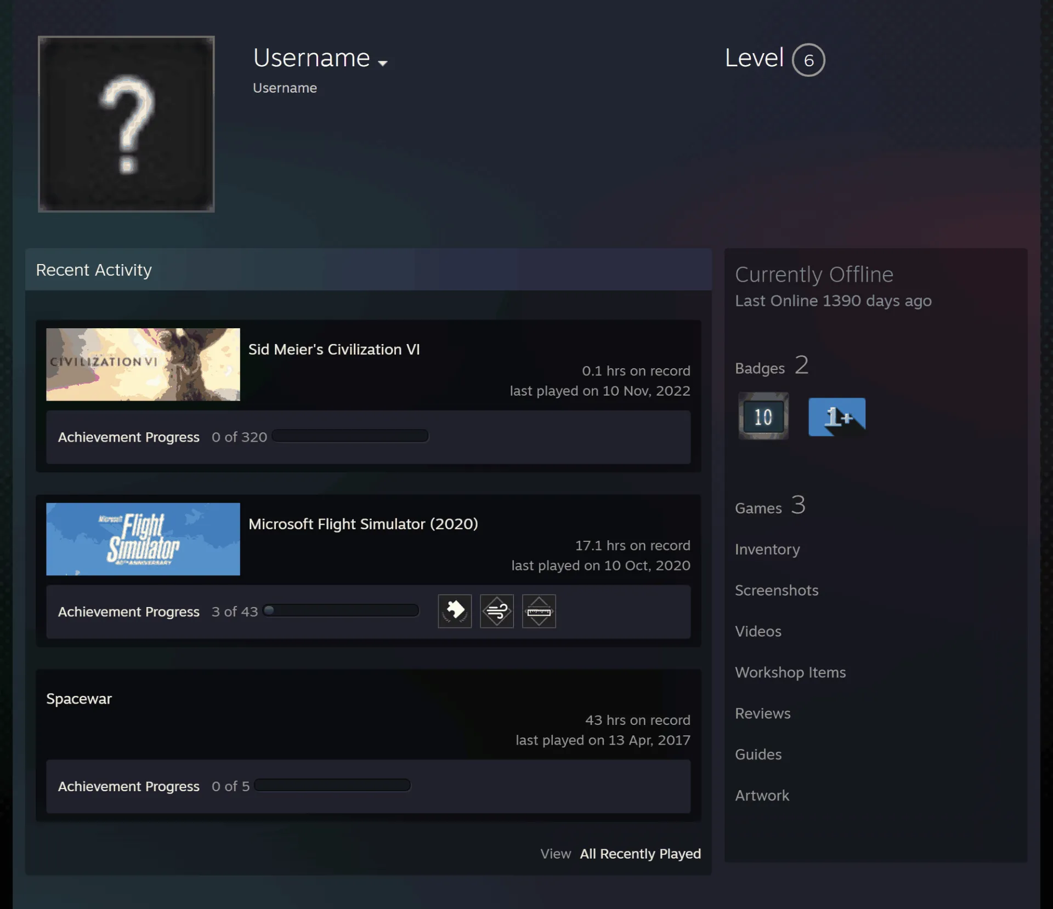Open Artwork in the sidebar
Image resolution: width=1053 pixels, height=909 pixels.
(x=762, y=796)
